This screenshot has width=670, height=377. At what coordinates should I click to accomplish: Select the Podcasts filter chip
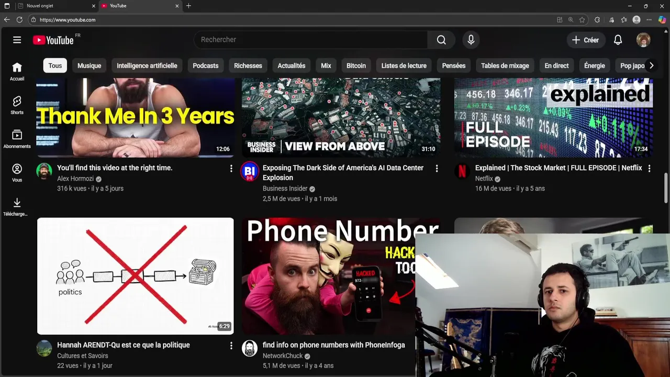205,65
